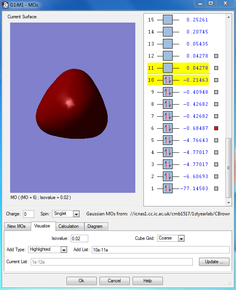Toggle surface marker for MO 8
Screen dimensions: 236x290
(x=216, y=104)
